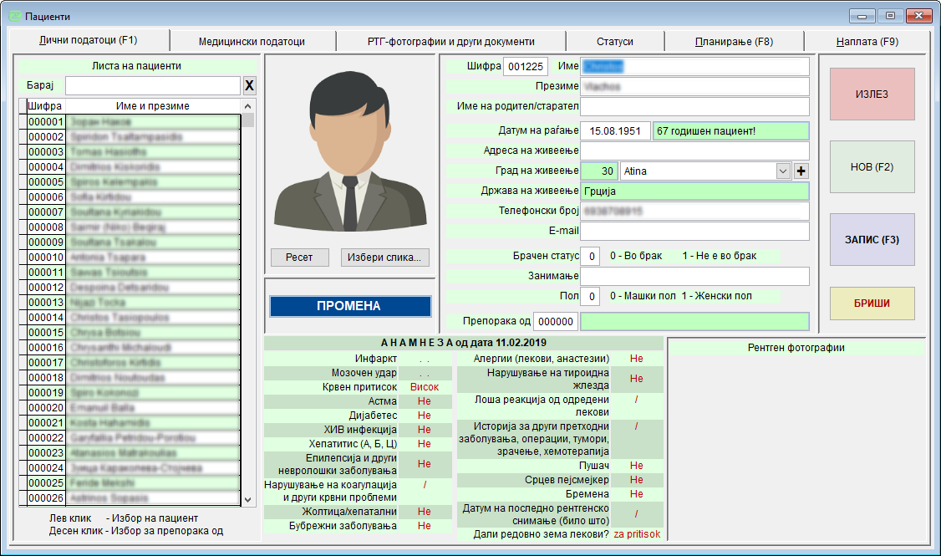Viewport: 941px width, 556px height.
Task: Click Избери слика to choose photo
Action: pos(385,258)
